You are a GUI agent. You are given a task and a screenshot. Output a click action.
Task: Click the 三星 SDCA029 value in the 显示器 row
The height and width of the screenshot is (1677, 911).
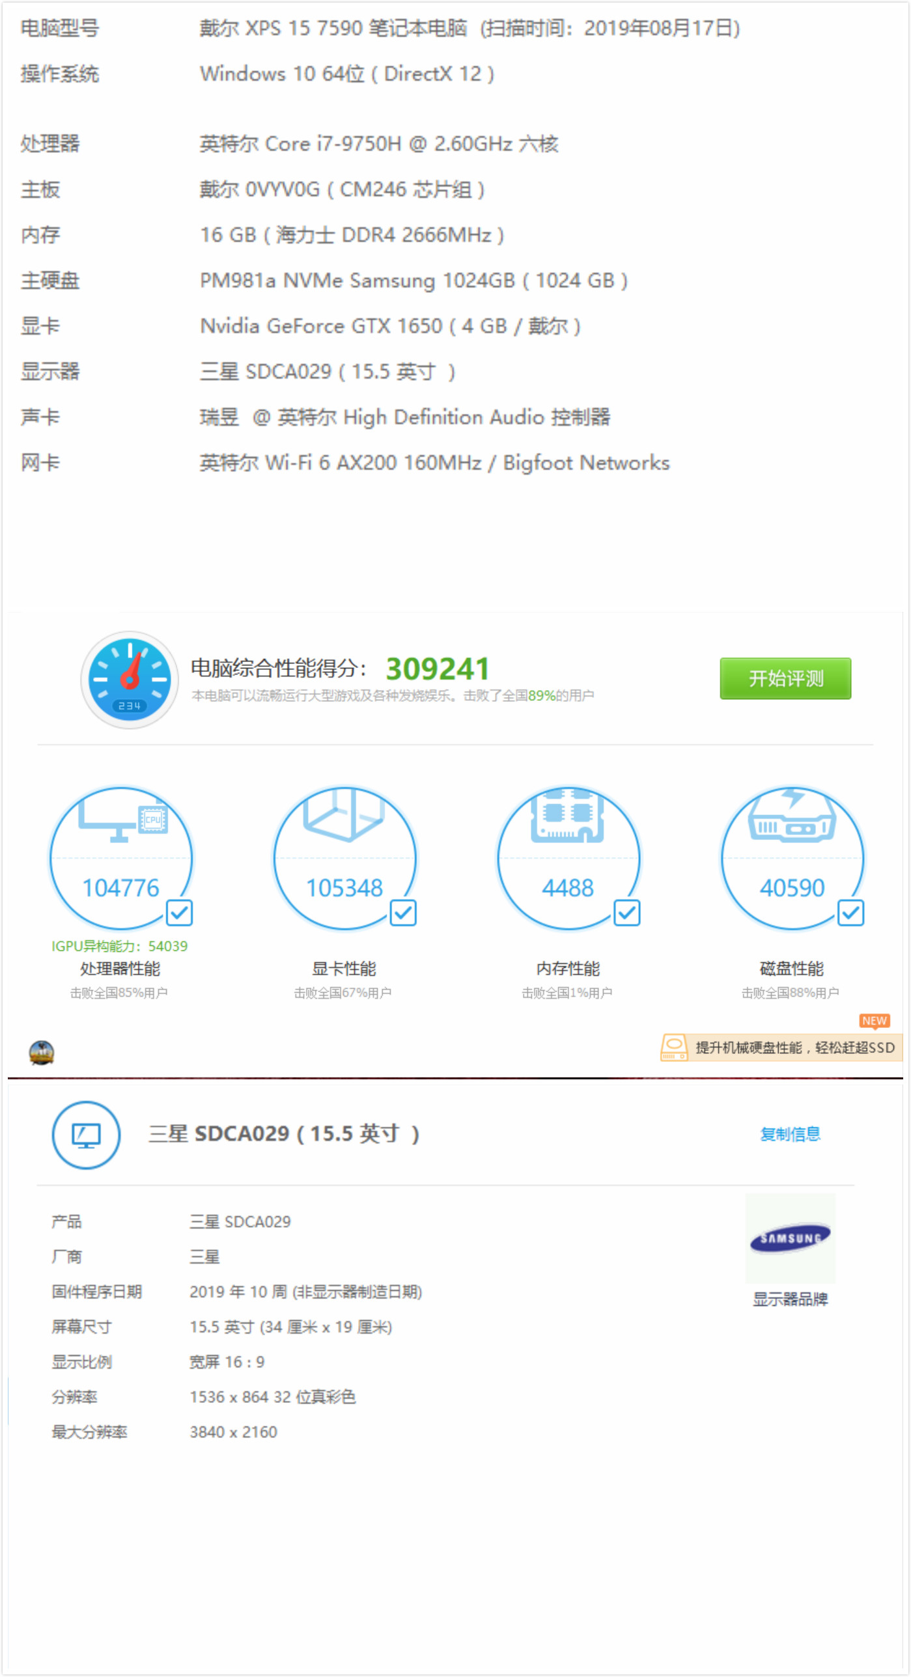coord(328,372)
